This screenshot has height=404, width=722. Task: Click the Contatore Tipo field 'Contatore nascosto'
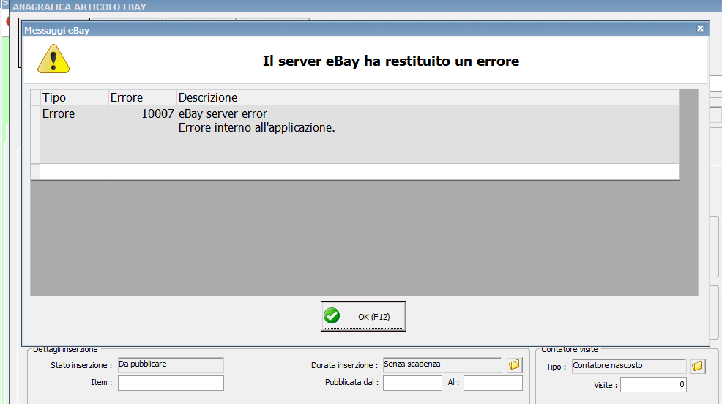point(629,366)
